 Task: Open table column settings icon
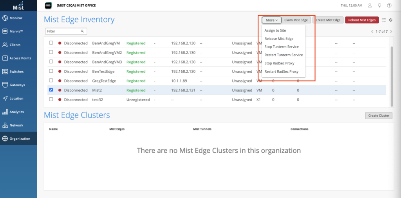tap(384, 20)
